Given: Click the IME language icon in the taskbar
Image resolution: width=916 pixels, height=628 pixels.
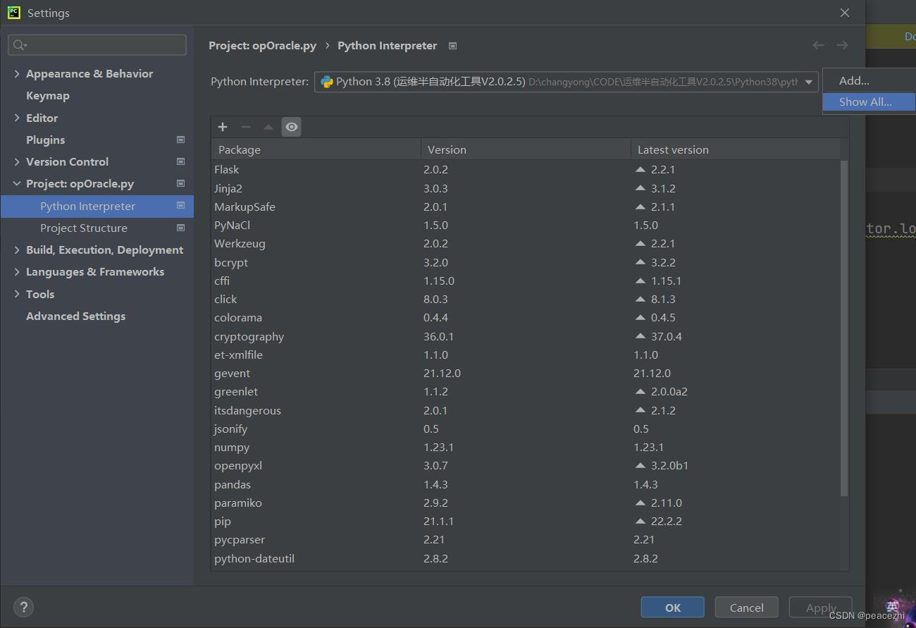Looking at the screenshot, I should click(x=892, y=606).
